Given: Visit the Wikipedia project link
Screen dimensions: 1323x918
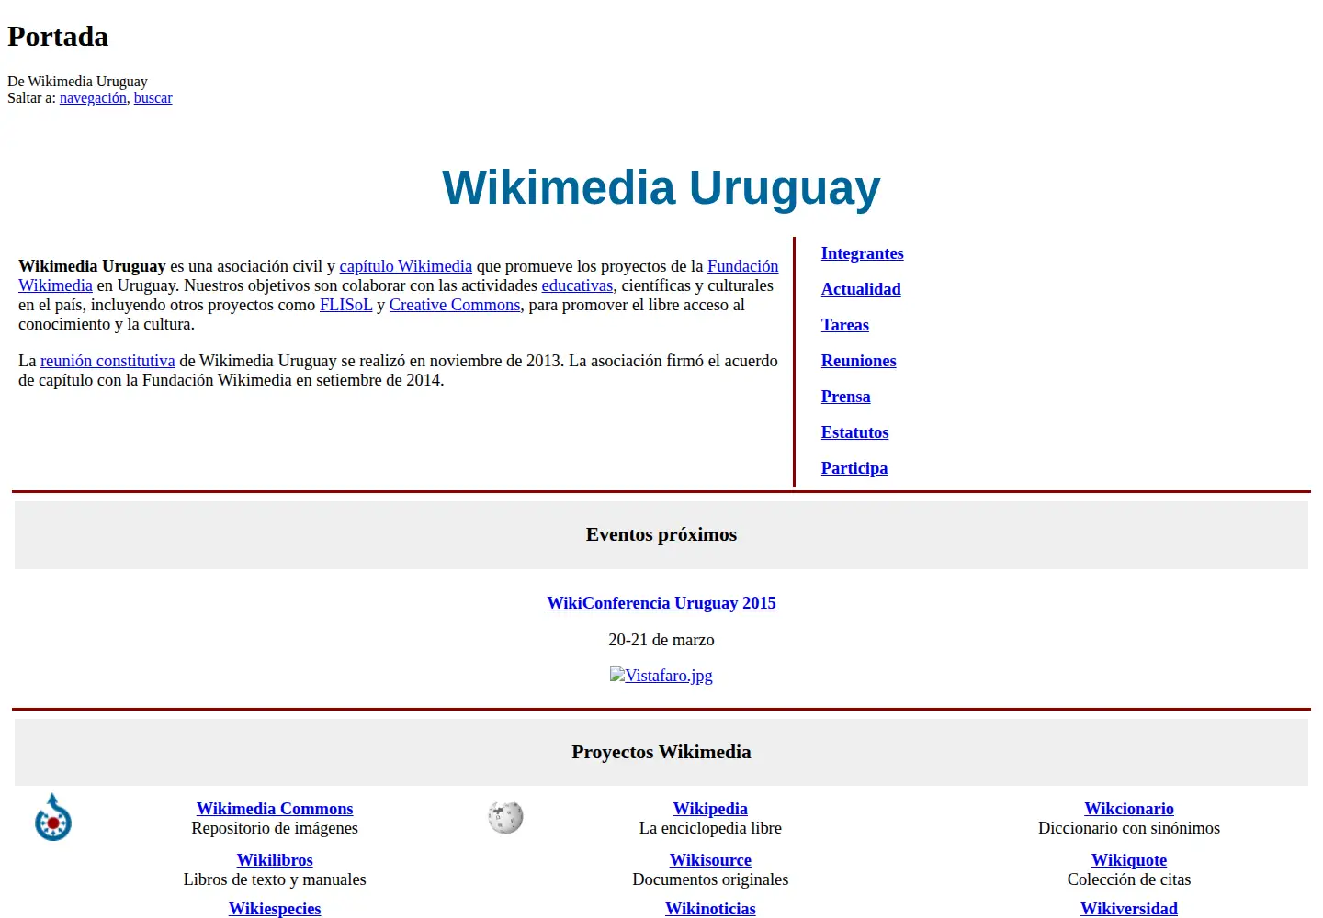Looking at the screenshot, I should tap(710, 809).
